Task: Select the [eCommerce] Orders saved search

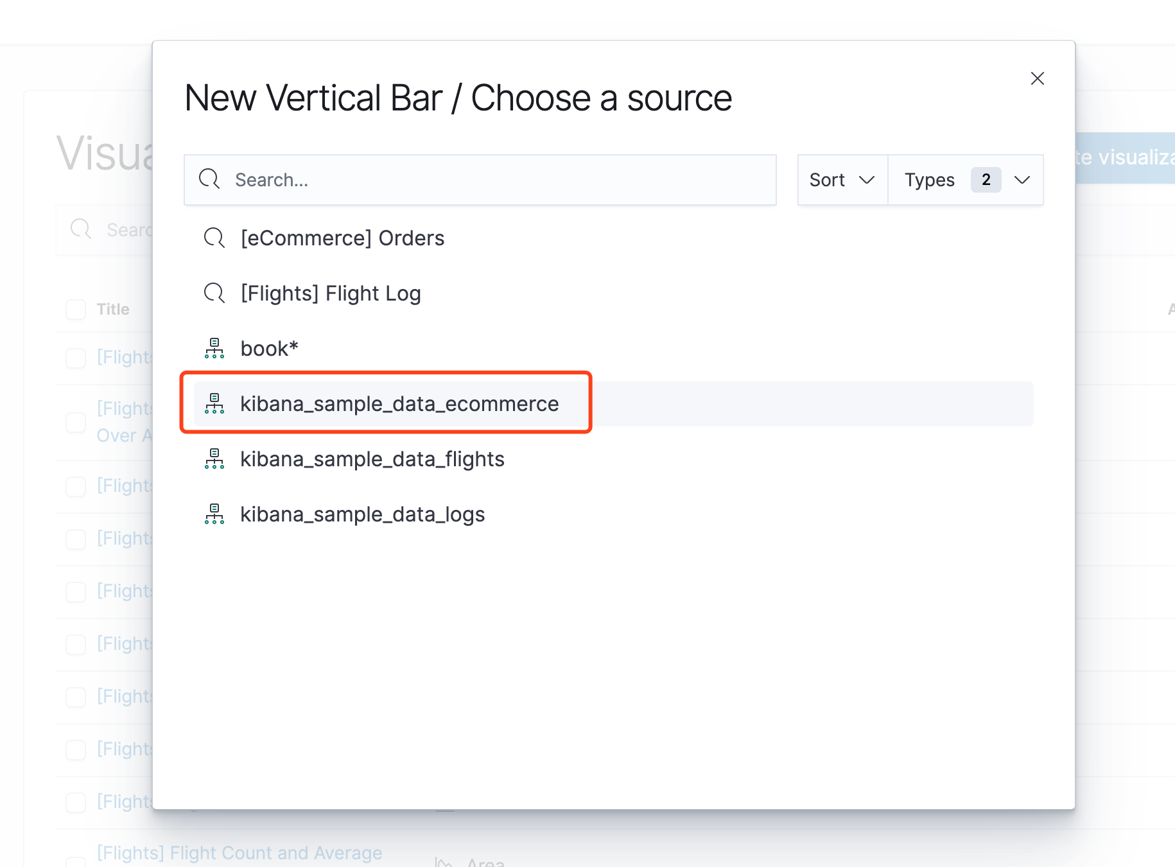Action: coord(342,238)
